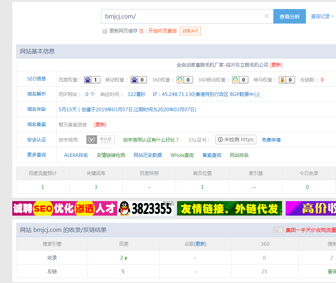Click the purple 高价 banner ad
336x283 pixels.
(311, 208)
